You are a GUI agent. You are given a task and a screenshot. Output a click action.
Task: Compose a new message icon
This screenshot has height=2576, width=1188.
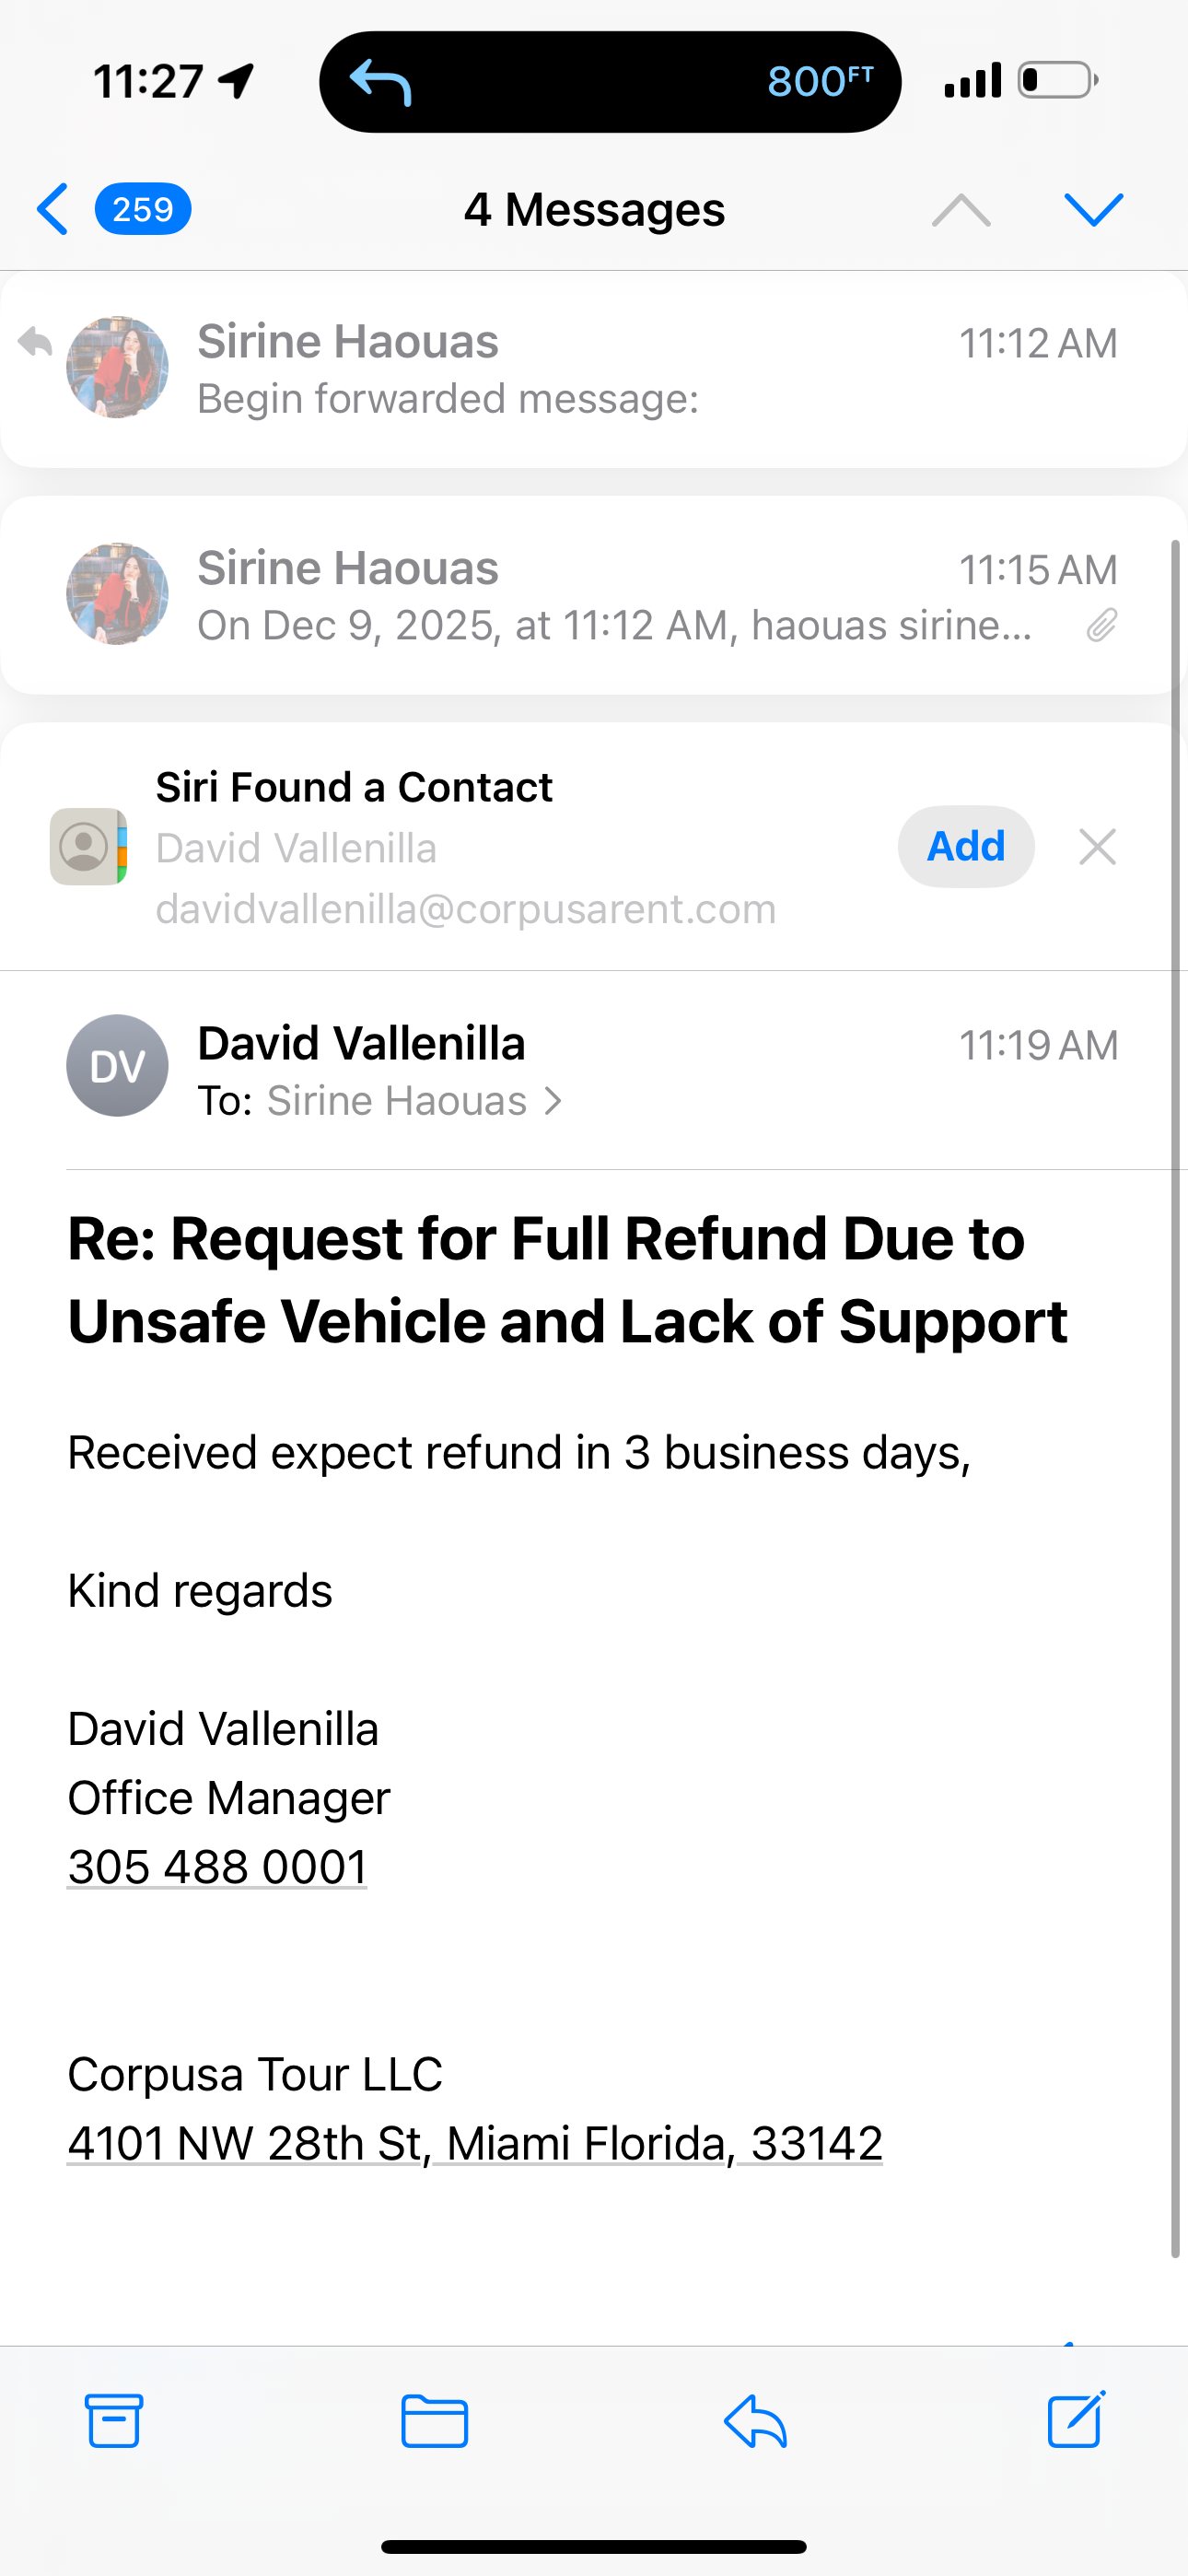point(1076,2420)
